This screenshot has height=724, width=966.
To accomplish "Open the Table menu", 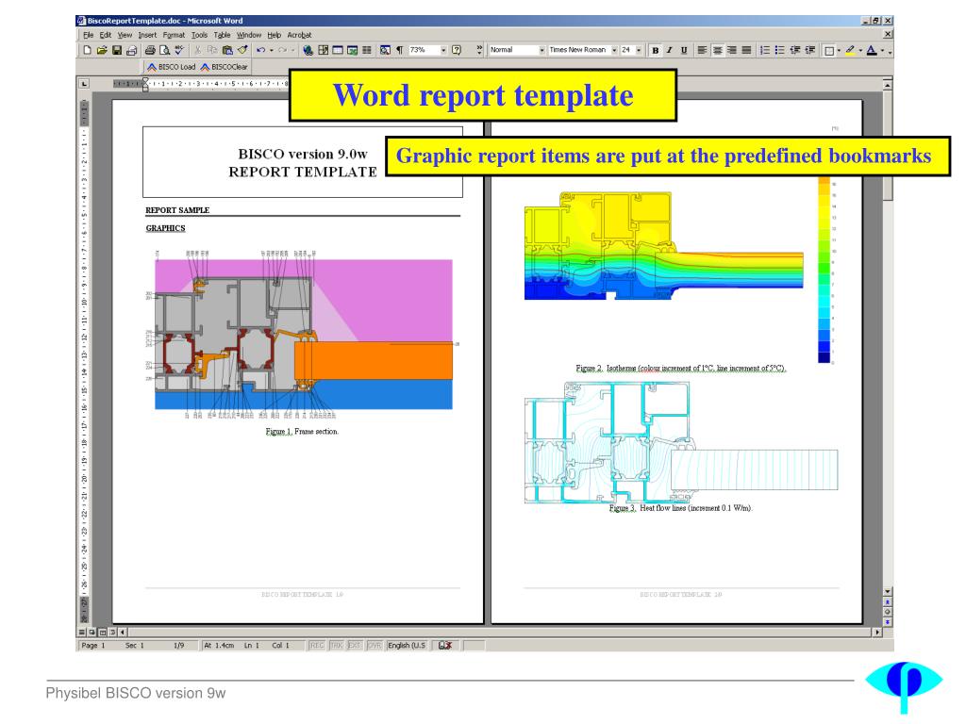I will tap(222, 35).
